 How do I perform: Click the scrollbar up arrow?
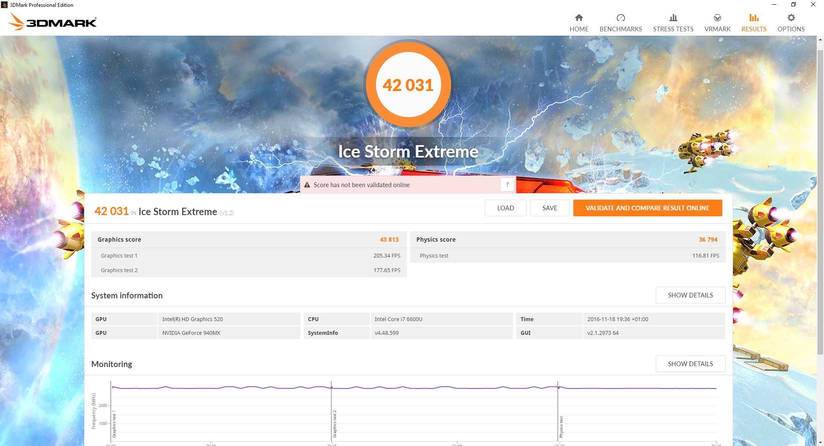820,39
